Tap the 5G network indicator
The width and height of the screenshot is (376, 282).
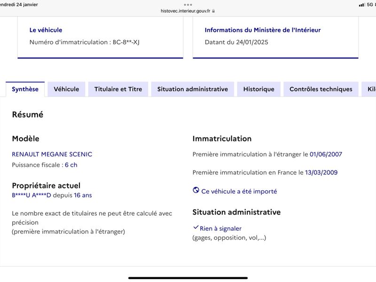tap(370, 5)
